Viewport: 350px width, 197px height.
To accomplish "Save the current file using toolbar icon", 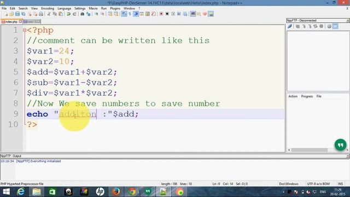I will tap(17, 14).
